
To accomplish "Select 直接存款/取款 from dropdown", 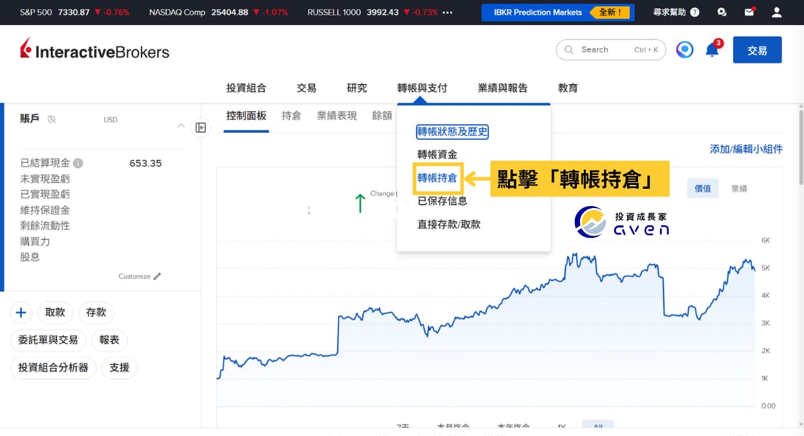I will (x=449, y=224).
